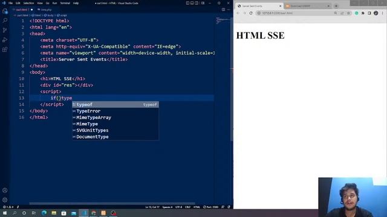This screenshot has height=217, width=387.
Task: Open a new browser tab
Action: click(x=336, y=6)
